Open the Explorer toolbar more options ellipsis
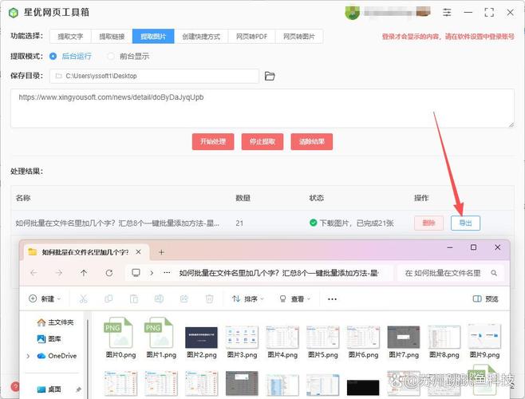 (x=332, y=298)
